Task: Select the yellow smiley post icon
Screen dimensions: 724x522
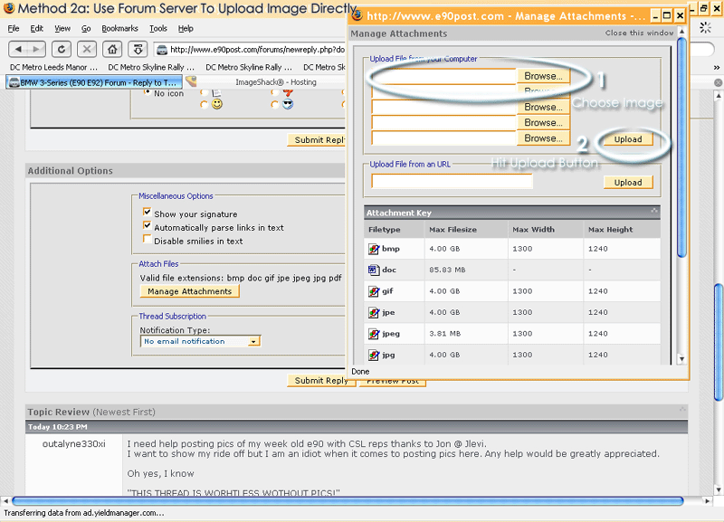Action: click(x=217, y=104)
